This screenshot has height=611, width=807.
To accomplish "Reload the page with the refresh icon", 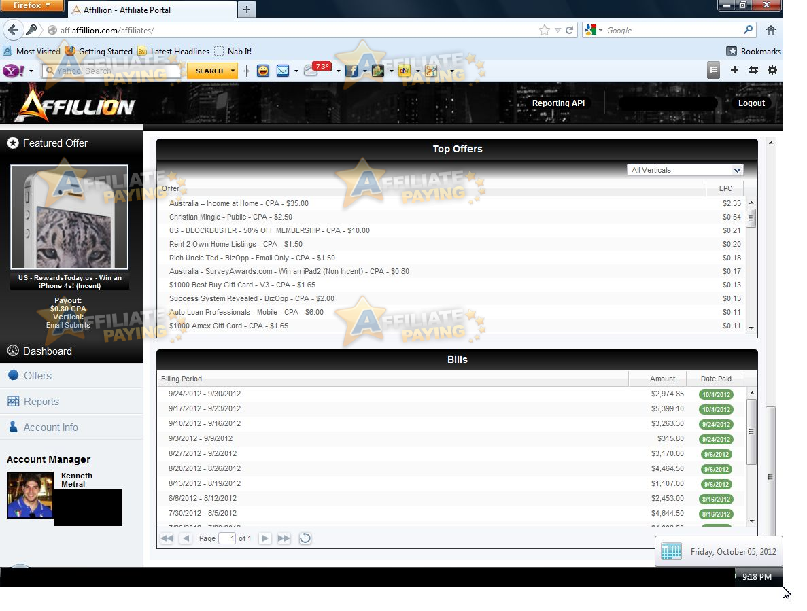I will (x=569, y=31).
